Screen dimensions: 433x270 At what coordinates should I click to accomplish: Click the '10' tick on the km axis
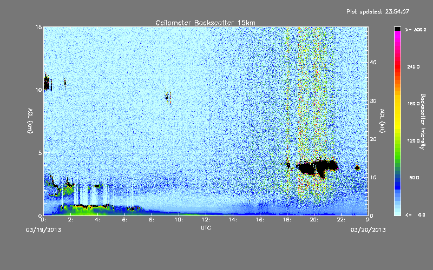38,90
